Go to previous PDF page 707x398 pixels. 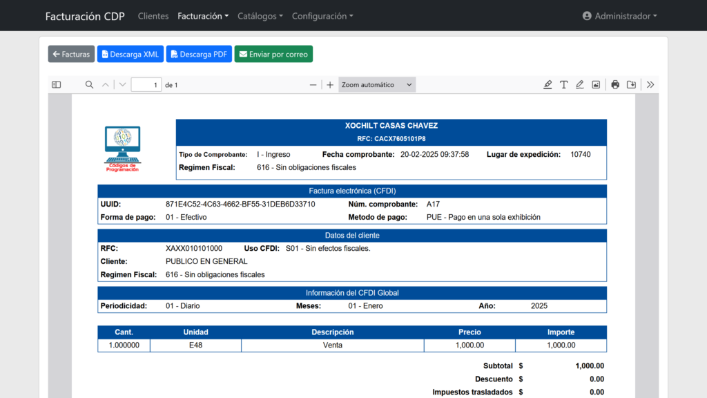(106, 85)
